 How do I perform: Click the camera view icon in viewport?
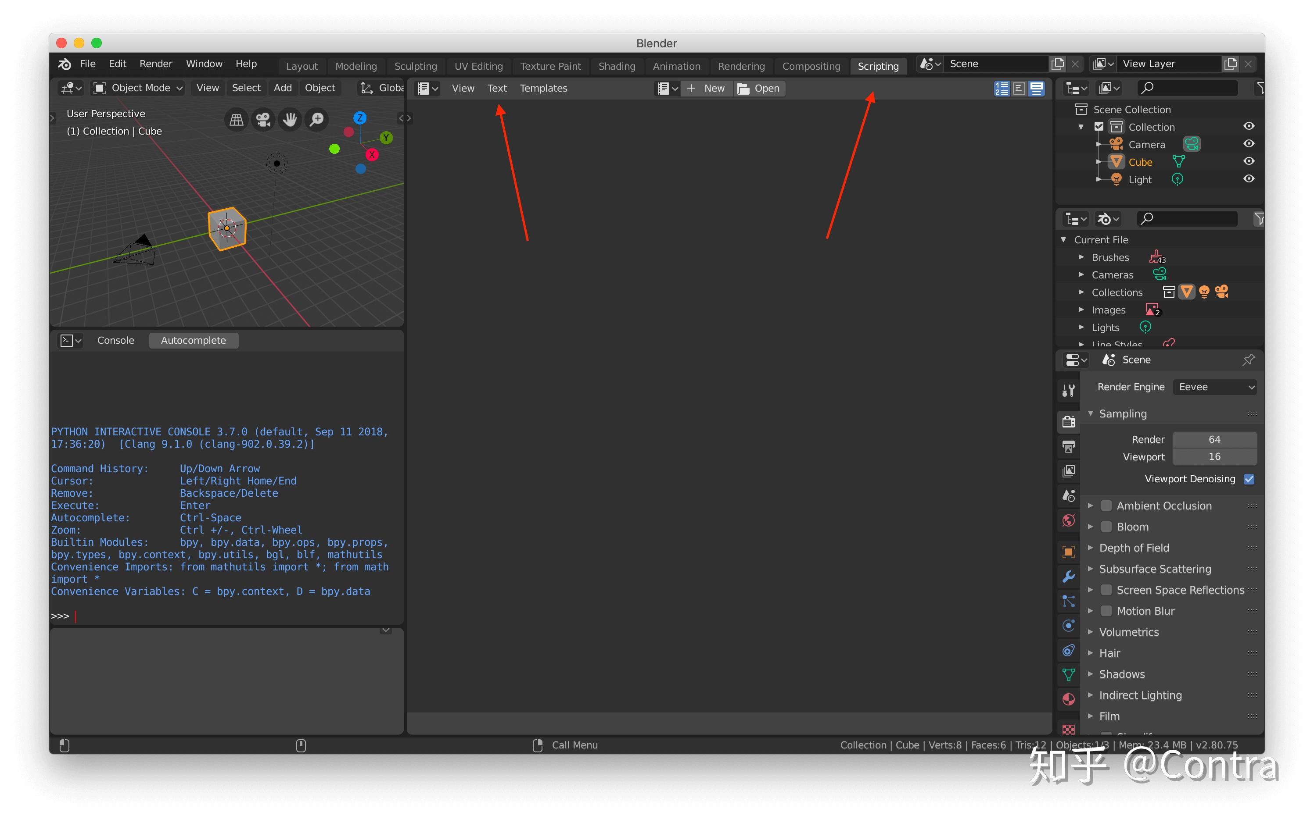tap(263, 120)
